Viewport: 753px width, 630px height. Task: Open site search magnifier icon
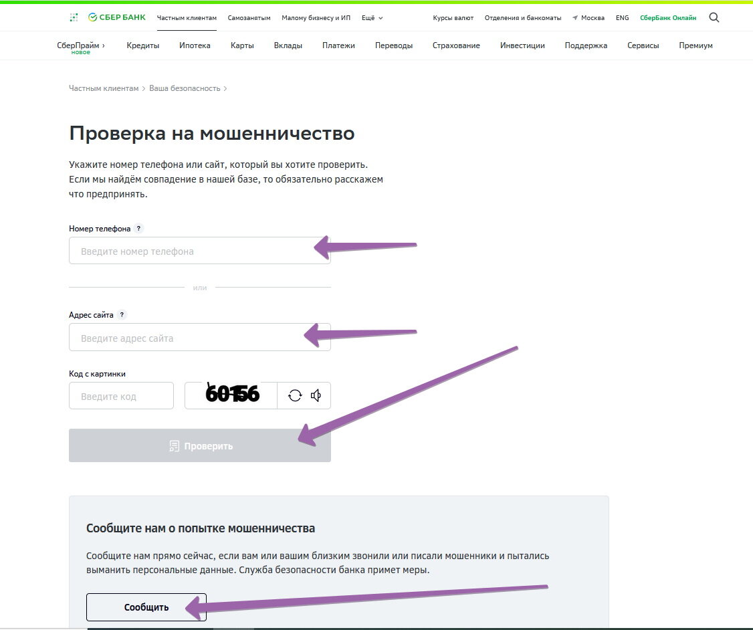click(714, 18)
